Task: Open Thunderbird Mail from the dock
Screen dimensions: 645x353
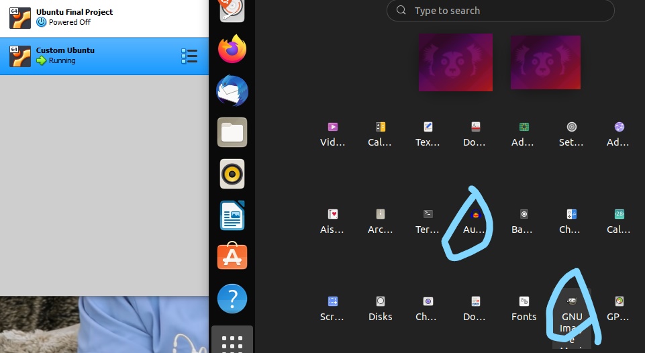Action: click(232, 91)
